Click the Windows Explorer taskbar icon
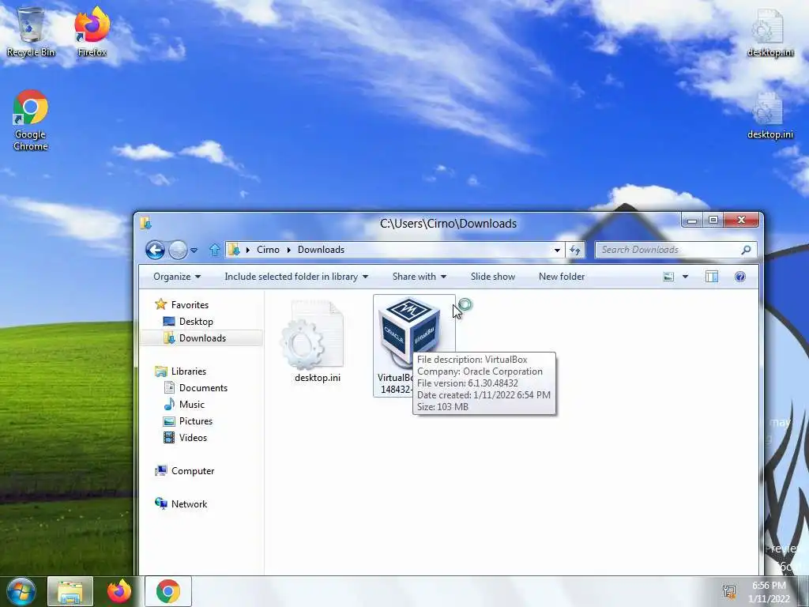 point(70,591)
